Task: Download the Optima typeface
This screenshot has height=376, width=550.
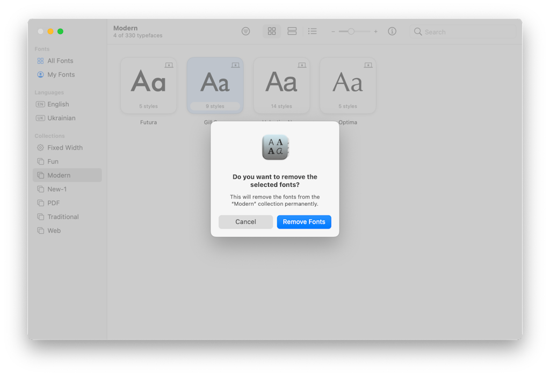Action: pos(368,65)
